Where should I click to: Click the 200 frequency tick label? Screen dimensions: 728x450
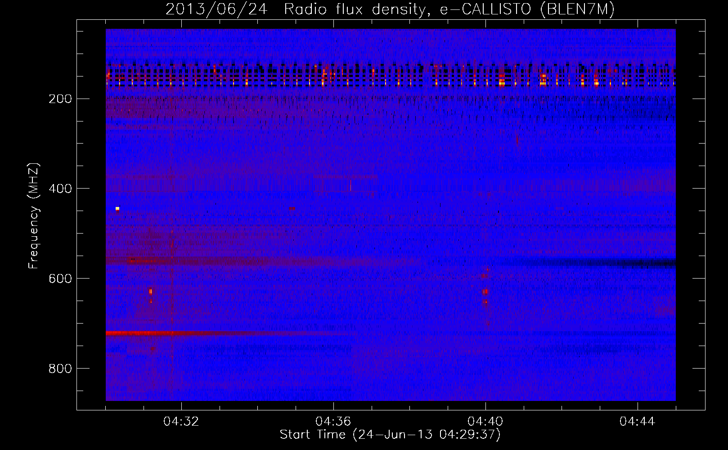point(60,99)
